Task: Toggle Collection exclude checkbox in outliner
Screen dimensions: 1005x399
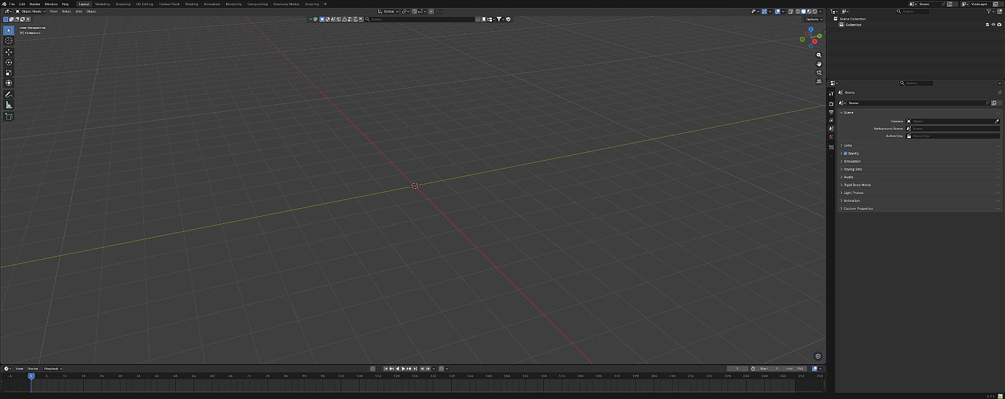Action: (987, 25)
